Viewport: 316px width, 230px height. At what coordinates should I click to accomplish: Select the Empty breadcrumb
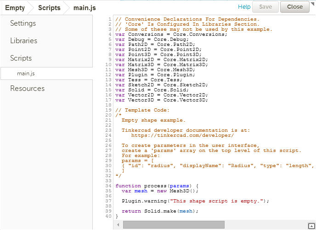click(x=15, y=8)
